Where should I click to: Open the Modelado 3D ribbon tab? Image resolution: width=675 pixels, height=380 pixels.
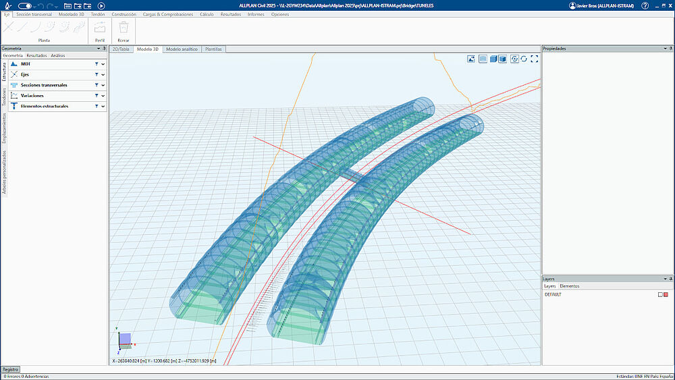72,14
